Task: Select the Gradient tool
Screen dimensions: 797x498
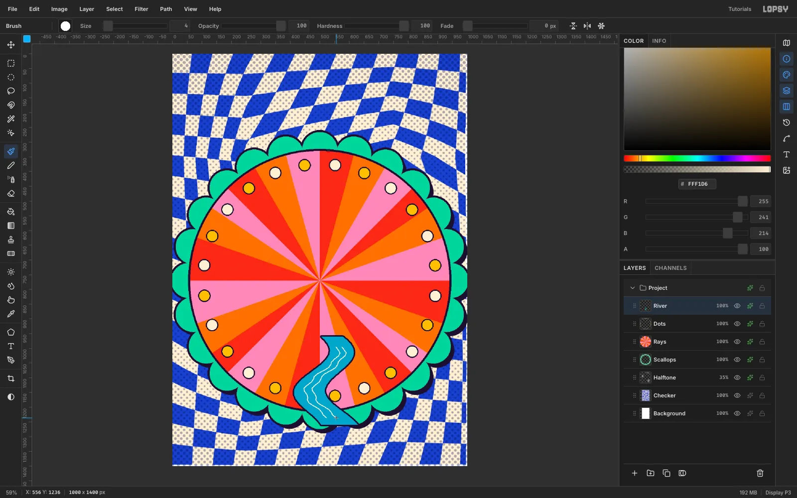Action: pos(11,226)
